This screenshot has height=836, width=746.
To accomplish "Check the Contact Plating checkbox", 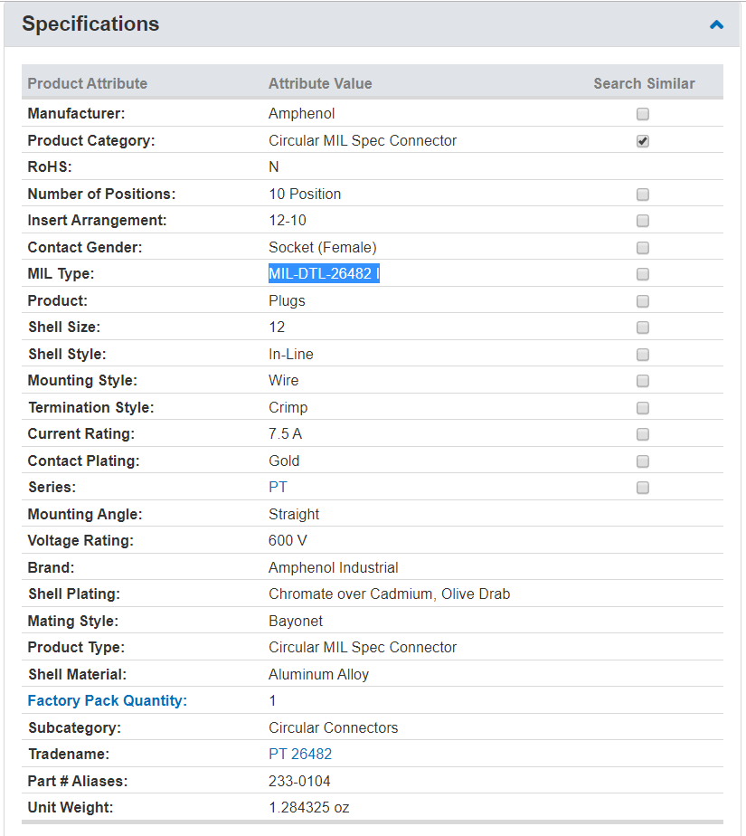I will click(643, 461).
